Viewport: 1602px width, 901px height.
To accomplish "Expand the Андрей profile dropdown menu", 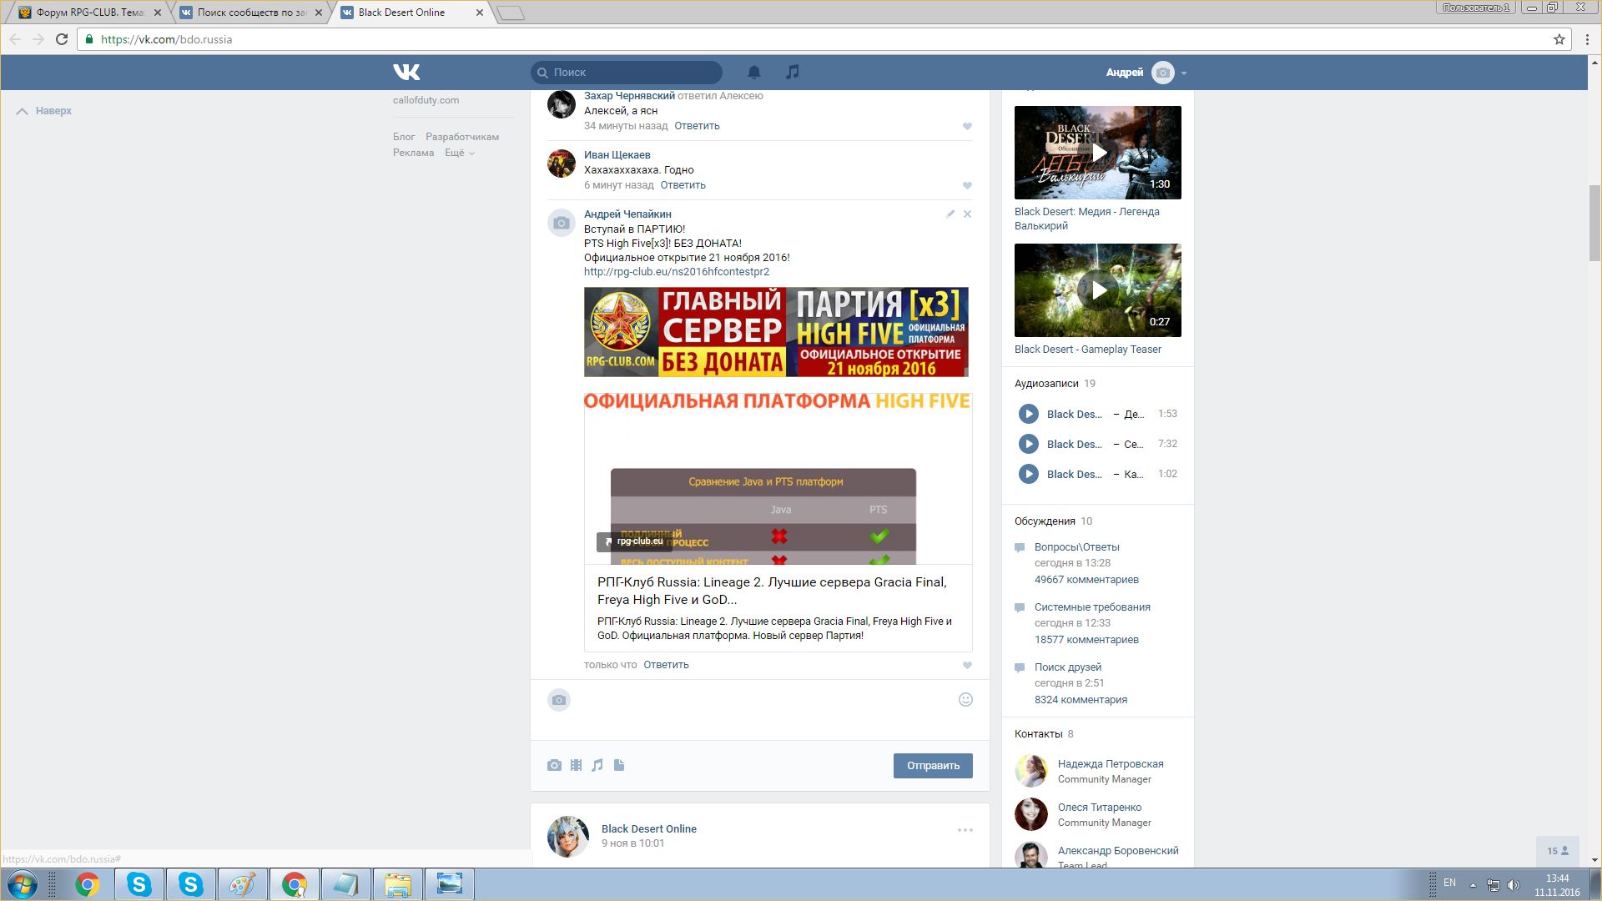I will [1184, 73].
